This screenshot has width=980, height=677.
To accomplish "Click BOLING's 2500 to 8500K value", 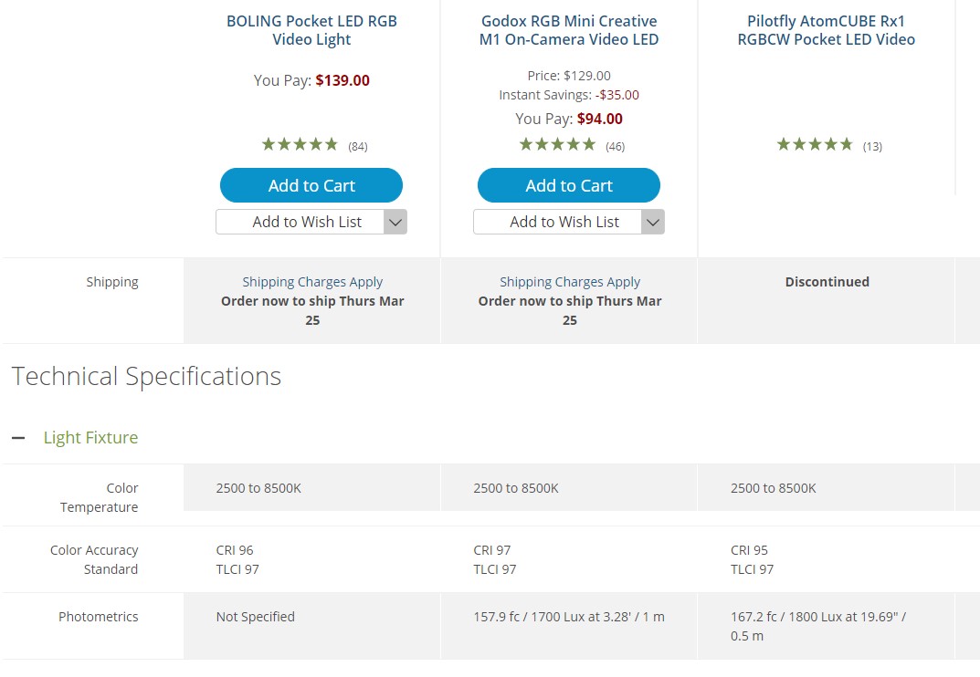I will pyautogui.click(x=258, y=488).
